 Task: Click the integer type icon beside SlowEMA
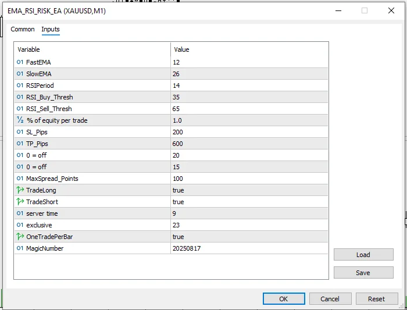tap(20, 74)
